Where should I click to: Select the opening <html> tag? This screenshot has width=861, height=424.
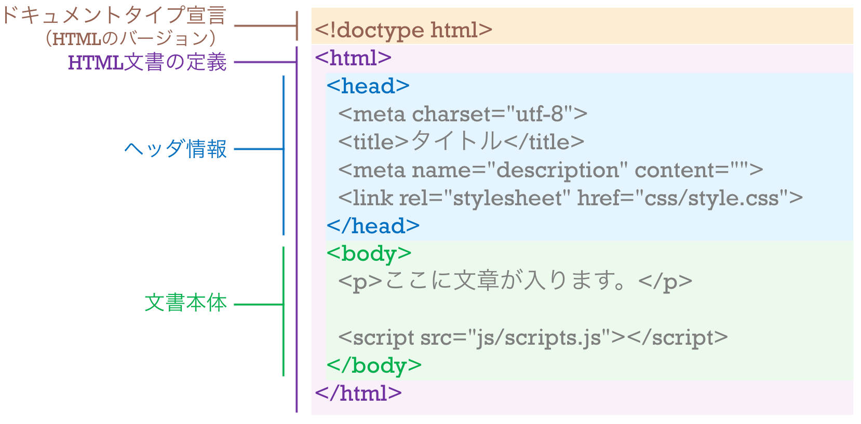[353, 58]
